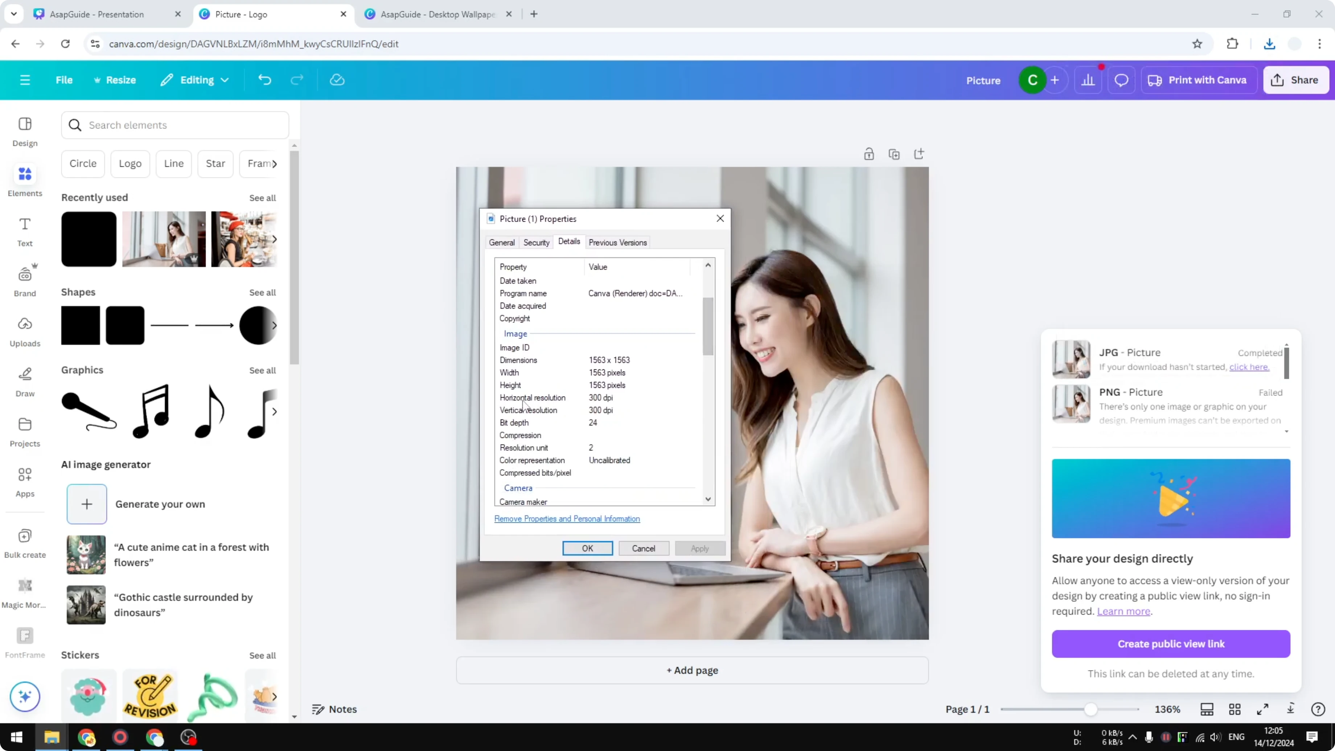This screenshot has width=1335, height=751.
Task: Open Remove Properties and Personal Information link
Action: (567, 519)
